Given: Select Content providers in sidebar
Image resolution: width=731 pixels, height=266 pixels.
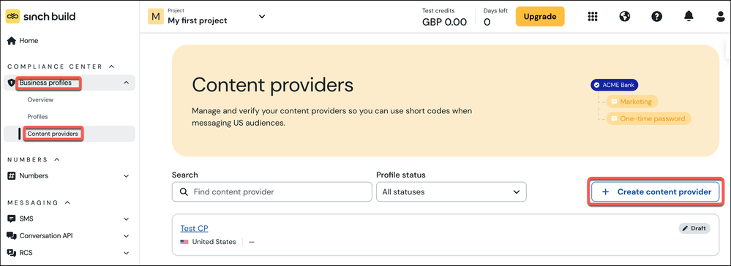Looking at the screenshot, I should click(x=70, y=134).
